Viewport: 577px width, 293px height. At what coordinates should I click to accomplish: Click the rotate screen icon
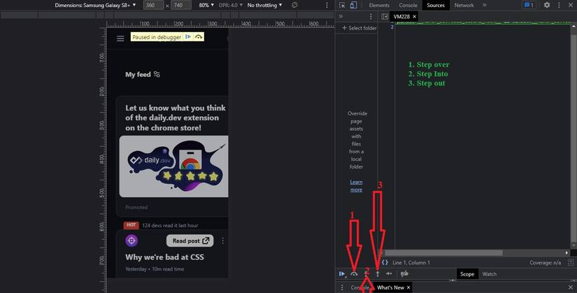click(x=294, y=5)
